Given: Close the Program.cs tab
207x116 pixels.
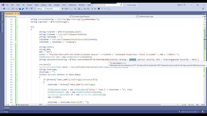Looking at the screenshot, I should (x=18, y=14).
